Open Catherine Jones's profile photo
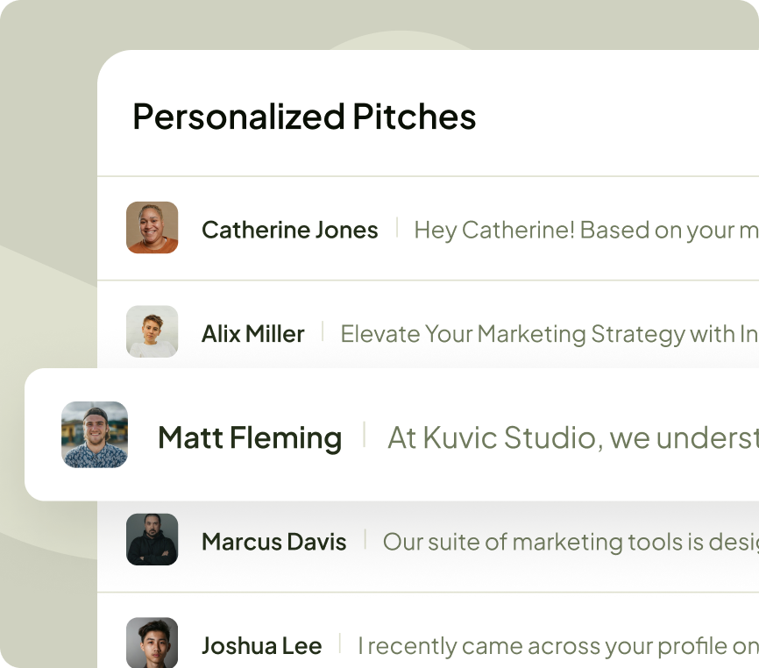The width and height of the screenshot is (759, 668). point(152,228)
